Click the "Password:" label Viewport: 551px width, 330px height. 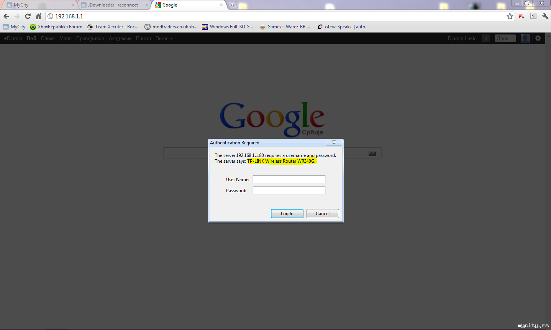(x=236, y=191)
